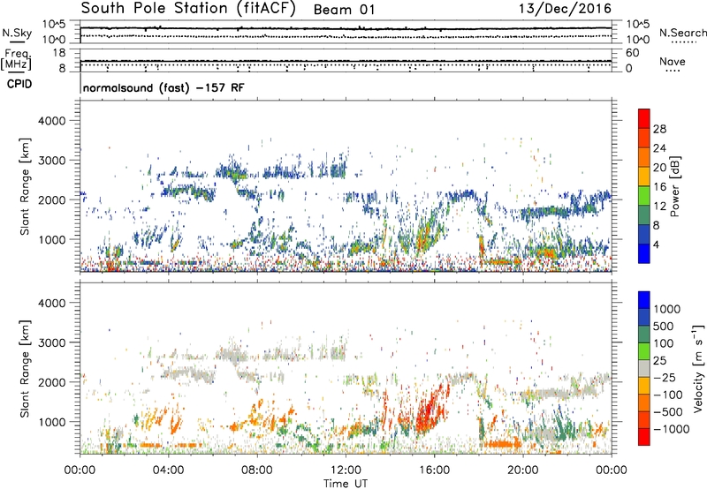Image resolution: width=707 pixels, height=489 pixels.
Task: Click the '-25' velocity colorbar tick
Action: pyautogui.click(x=665, y=377)
